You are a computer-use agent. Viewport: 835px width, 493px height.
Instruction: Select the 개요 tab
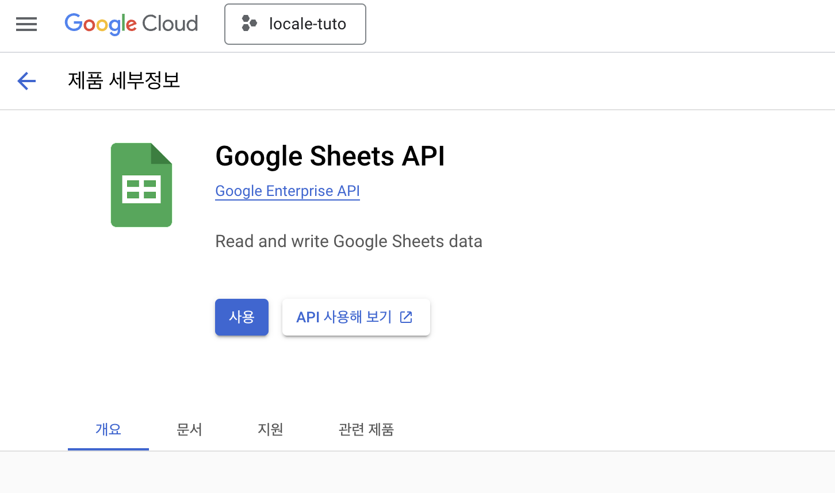point(108,430)
